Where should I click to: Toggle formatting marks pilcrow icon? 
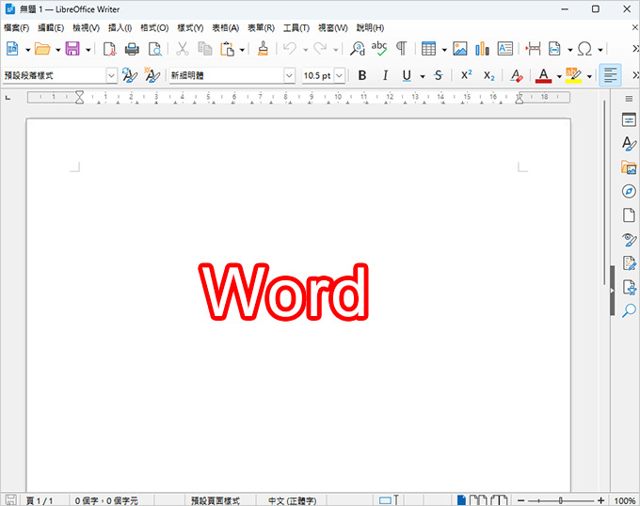click(x=402, y=49)
